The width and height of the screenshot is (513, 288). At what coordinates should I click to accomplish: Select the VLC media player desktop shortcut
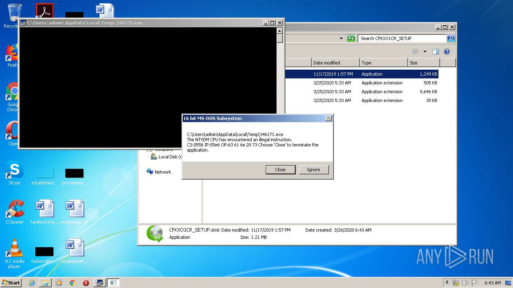click(x=14, y=254)
